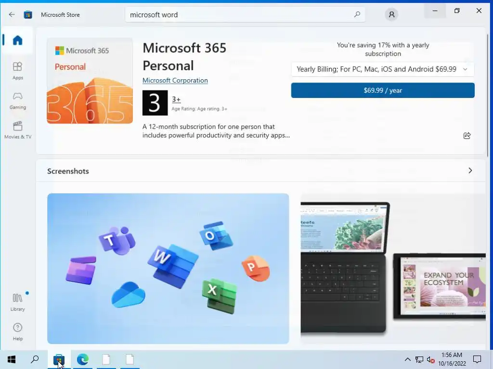Click Microsoft Store taskbar icon
The image size is (493, 369).
click(59, 359)
